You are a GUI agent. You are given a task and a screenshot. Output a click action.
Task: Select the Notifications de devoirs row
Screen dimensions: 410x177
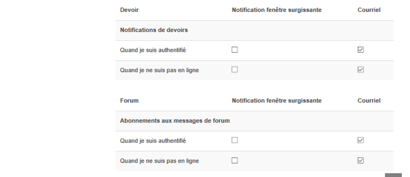pyautogui.click(x=154, y=30)
